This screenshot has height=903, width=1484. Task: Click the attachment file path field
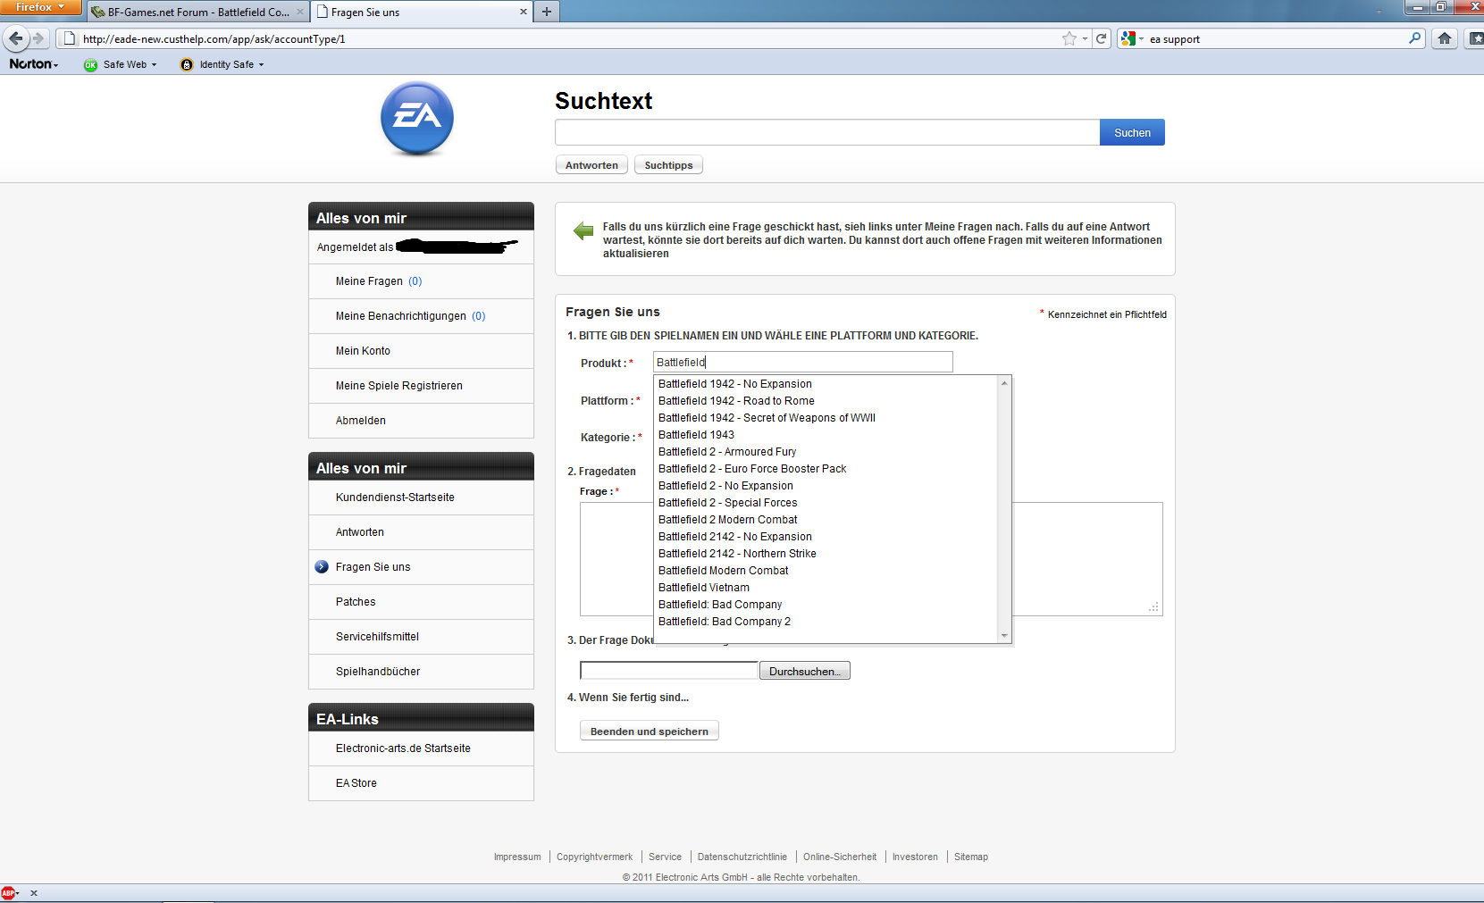click(669, 671)
